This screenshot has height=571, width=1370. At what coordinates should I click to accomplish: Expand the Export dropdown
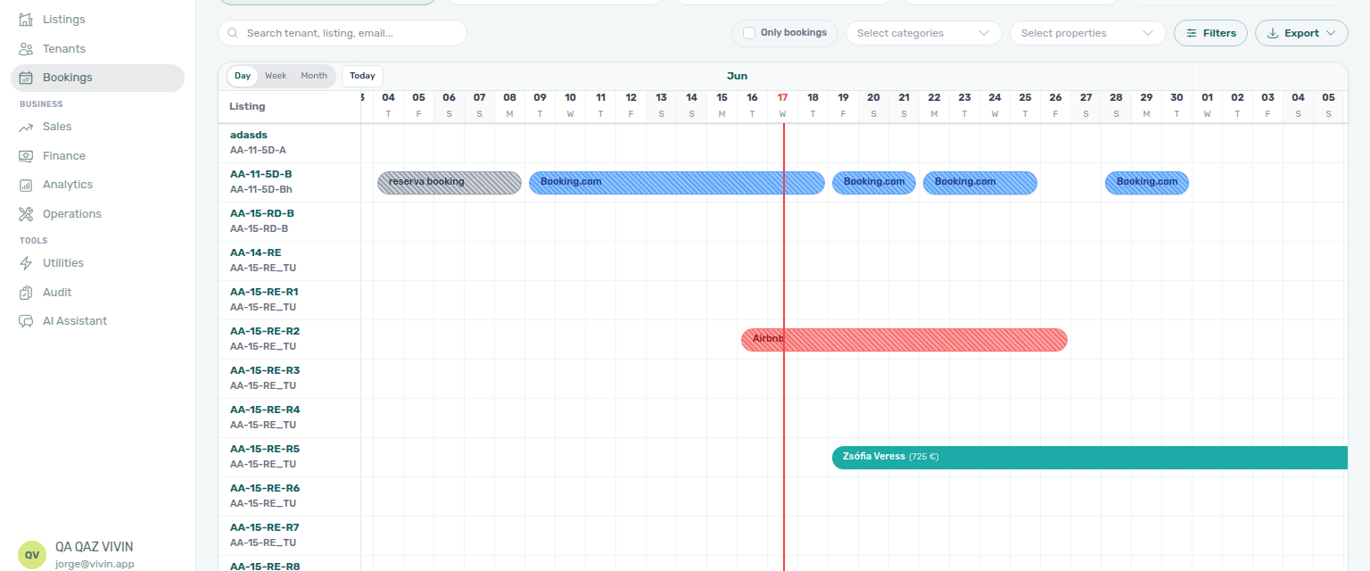point(1301,33)
